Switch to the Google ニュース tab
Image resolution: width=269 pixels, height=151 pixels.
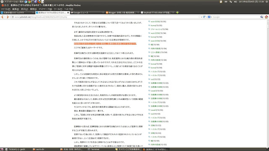tap(87, 13)
